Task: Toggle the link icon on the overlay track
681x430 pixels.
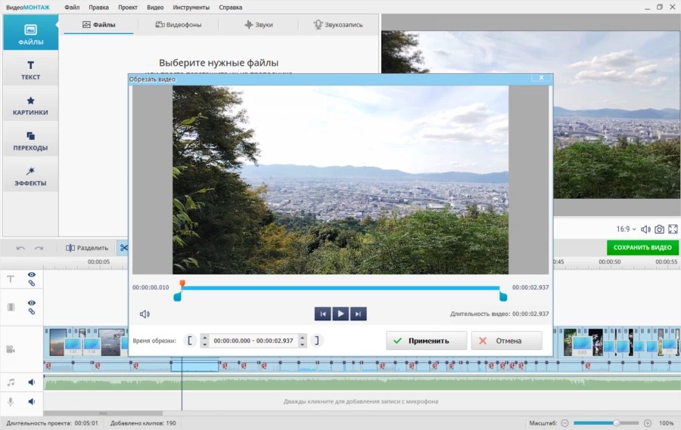Action: [x=32, y=311]
